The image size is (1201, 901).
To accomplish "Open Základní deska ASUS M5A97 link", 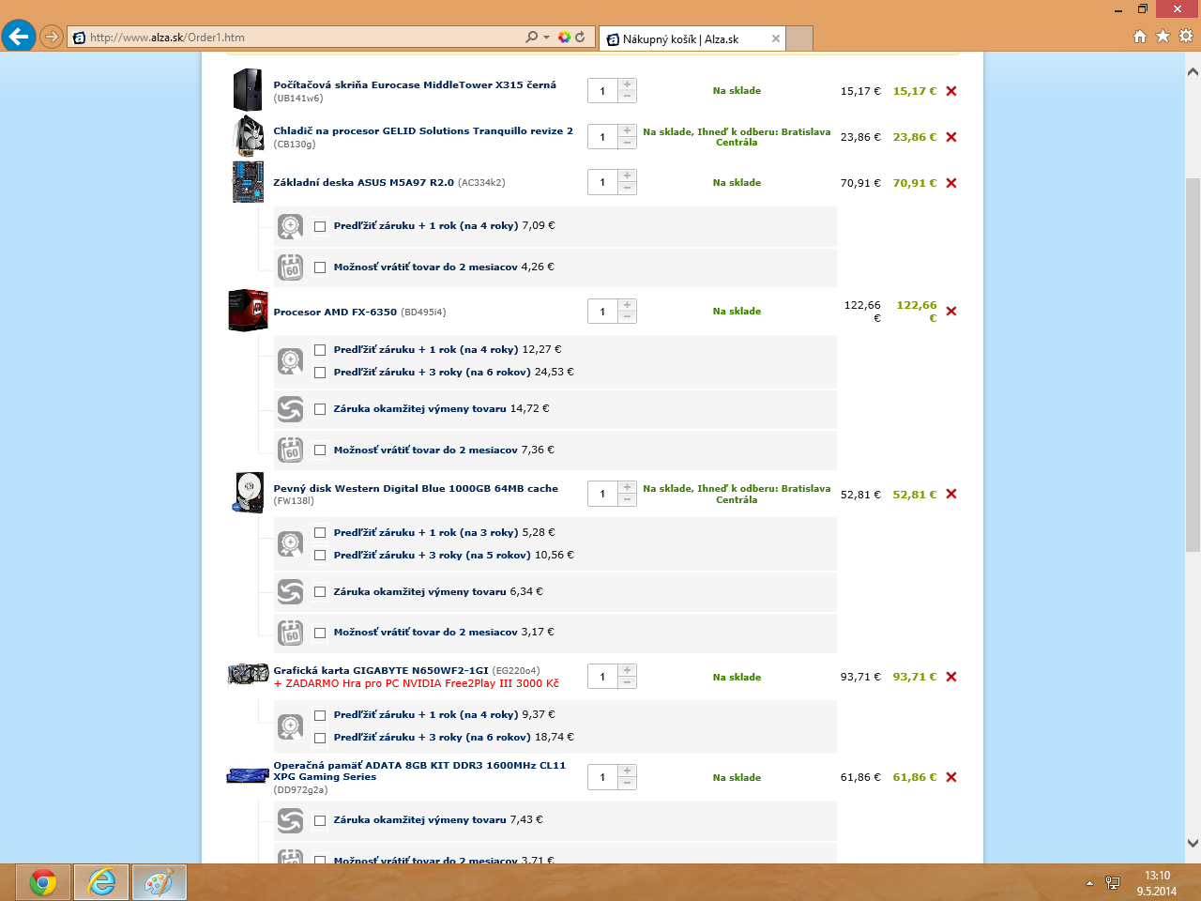I will pyautogui.click(x=363, y=182).
